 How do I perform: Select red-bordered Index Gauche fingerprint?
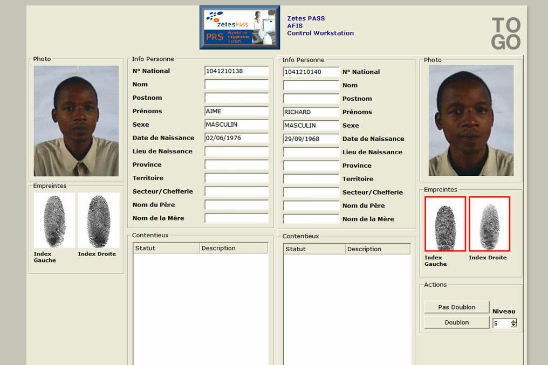(445, 224)
